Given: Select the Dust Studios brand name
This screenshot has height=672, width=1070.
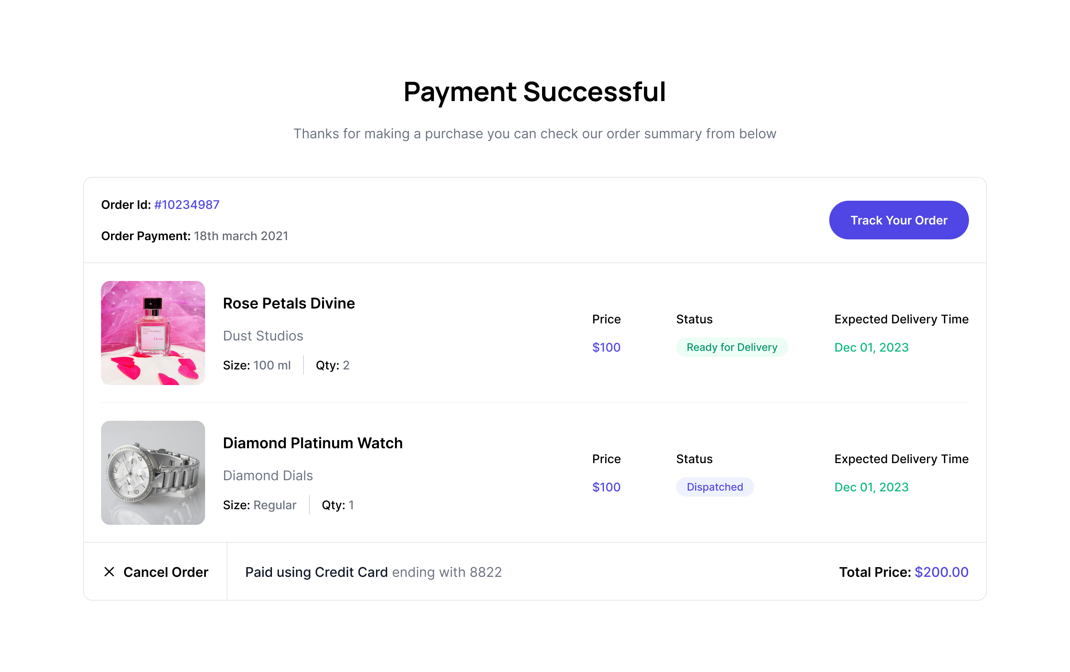Looking at the screenshot, I should (x=263, y=336).
